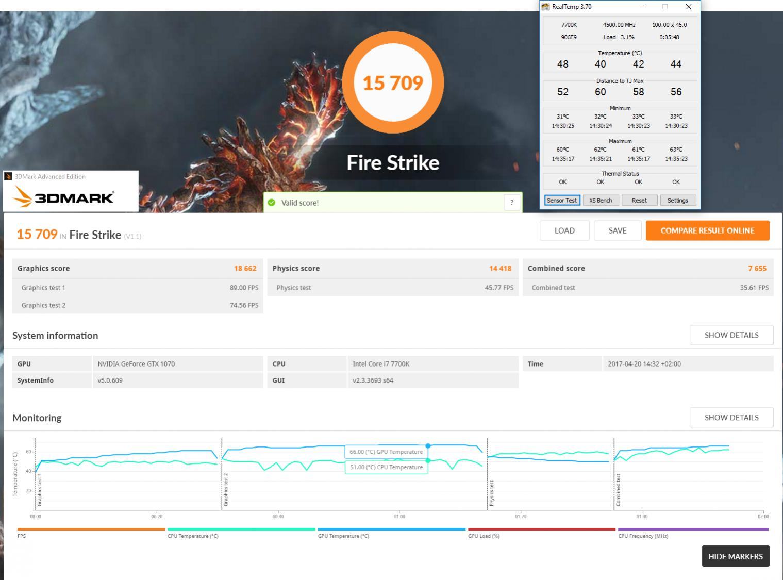Click the Combined test marker line
This screenshot has width=783, height=580.
(614, 474)
